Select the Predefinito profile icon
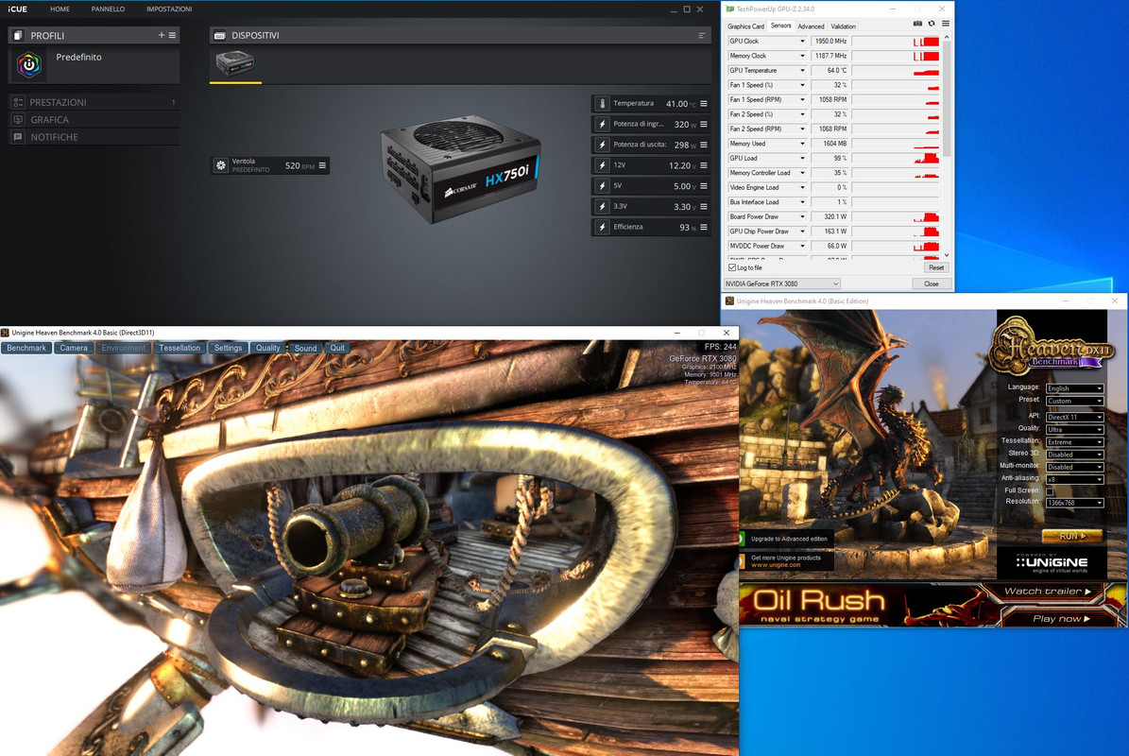The height and width of the screenshot is (756, 1129). (x=29, y=65)
